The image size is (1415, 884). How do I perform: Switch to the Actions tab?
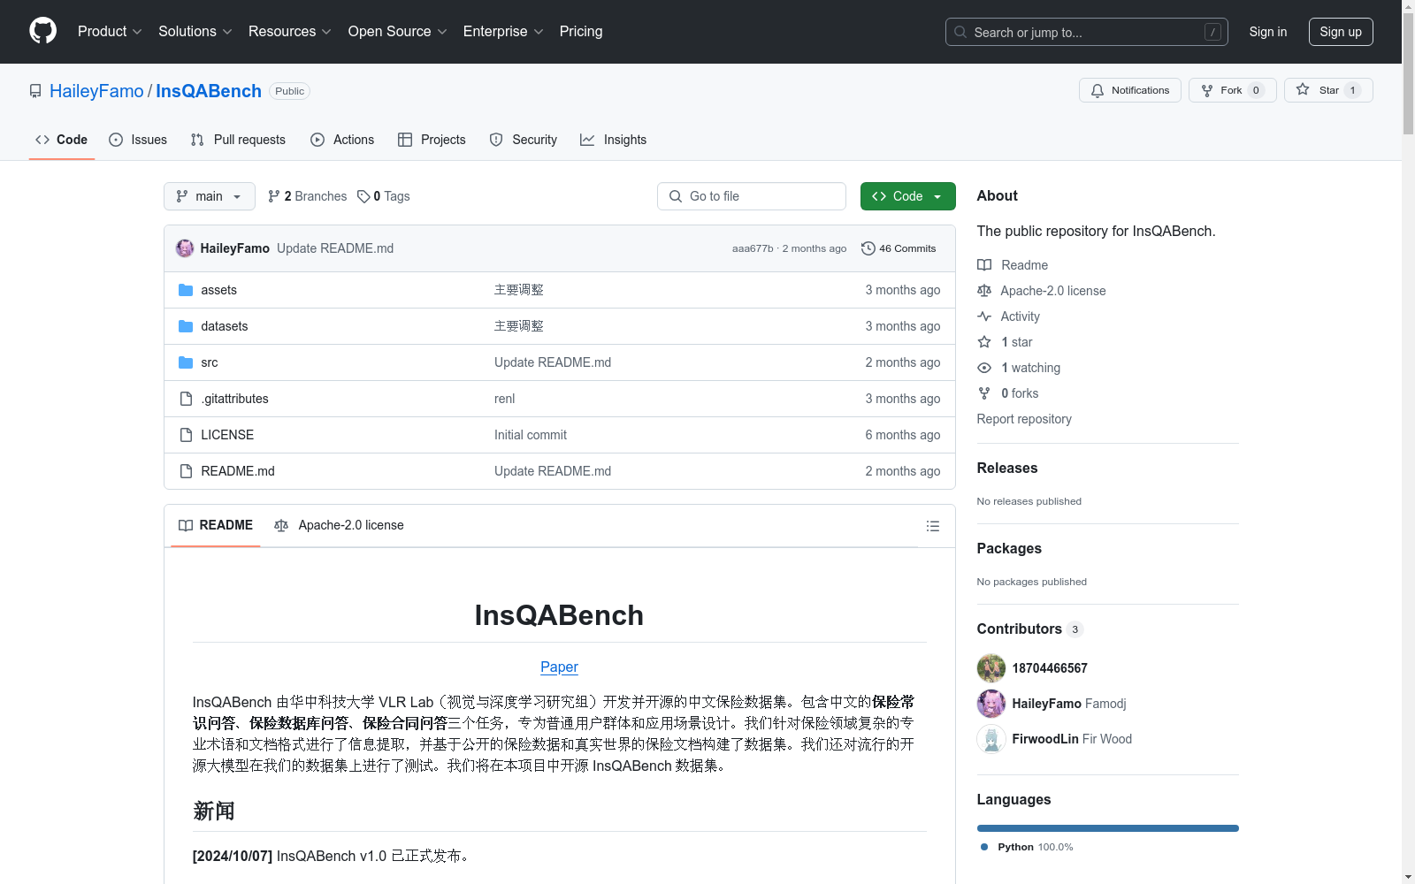[342, 140]
